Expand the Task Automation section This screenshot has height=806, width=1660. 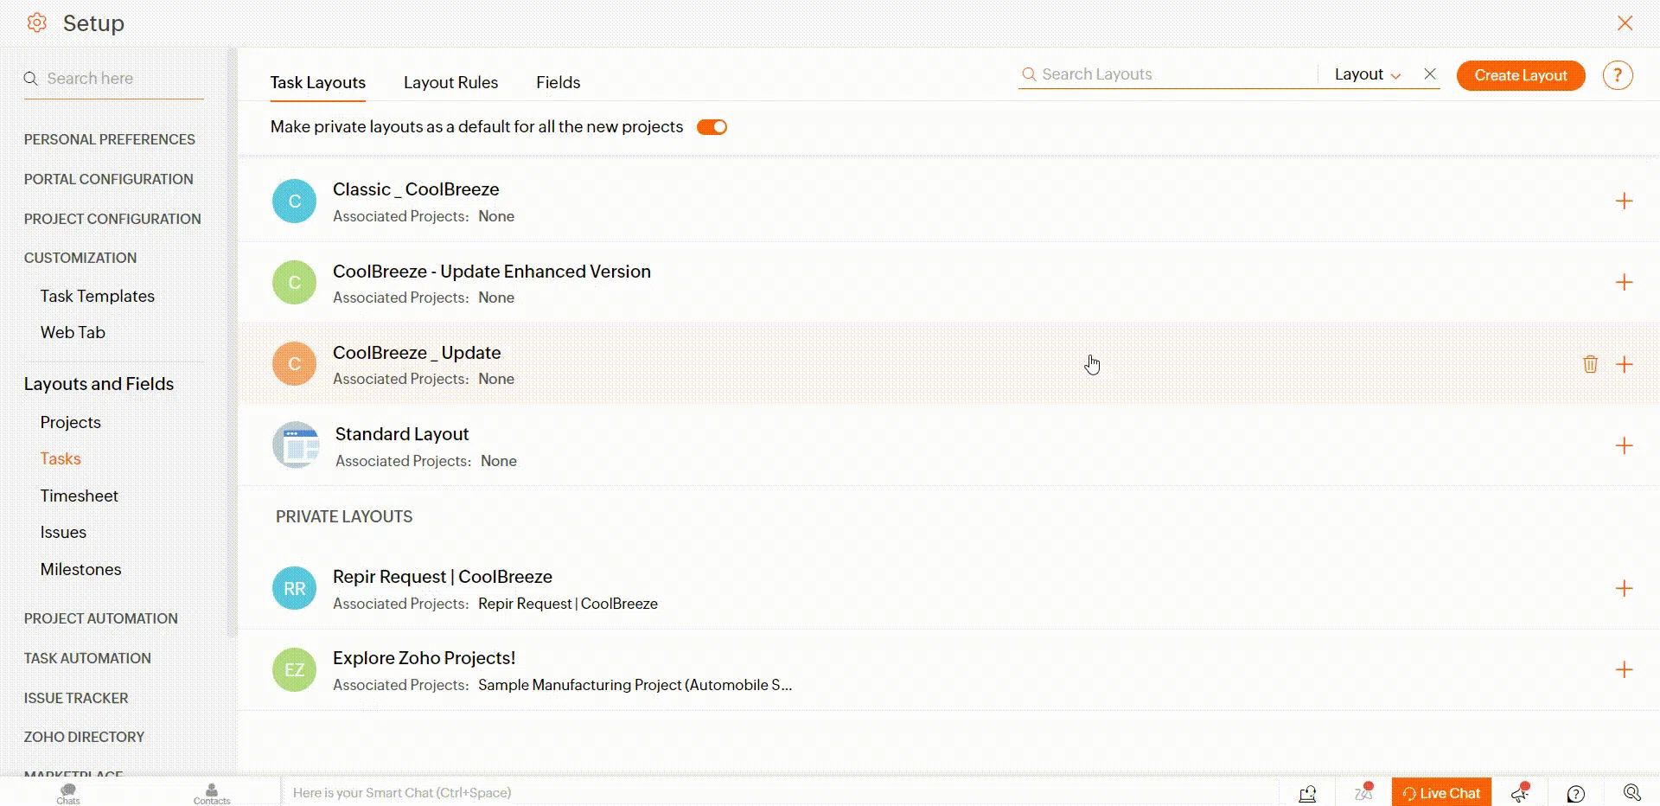87,658
